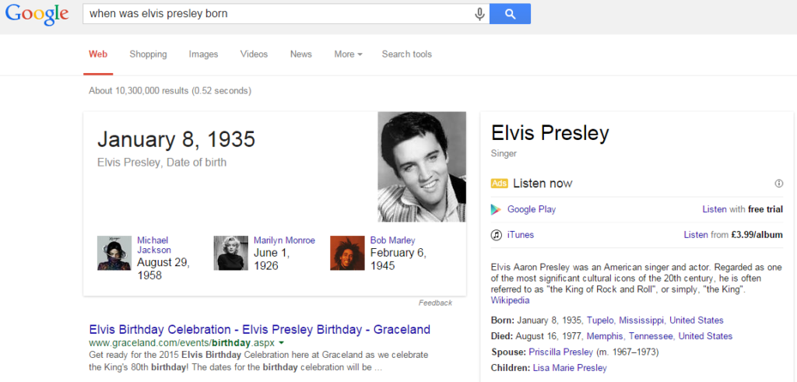This screenshot has height=382, width=797.
Task: Switch to the Videos tab
Action: tap(255, 54)
